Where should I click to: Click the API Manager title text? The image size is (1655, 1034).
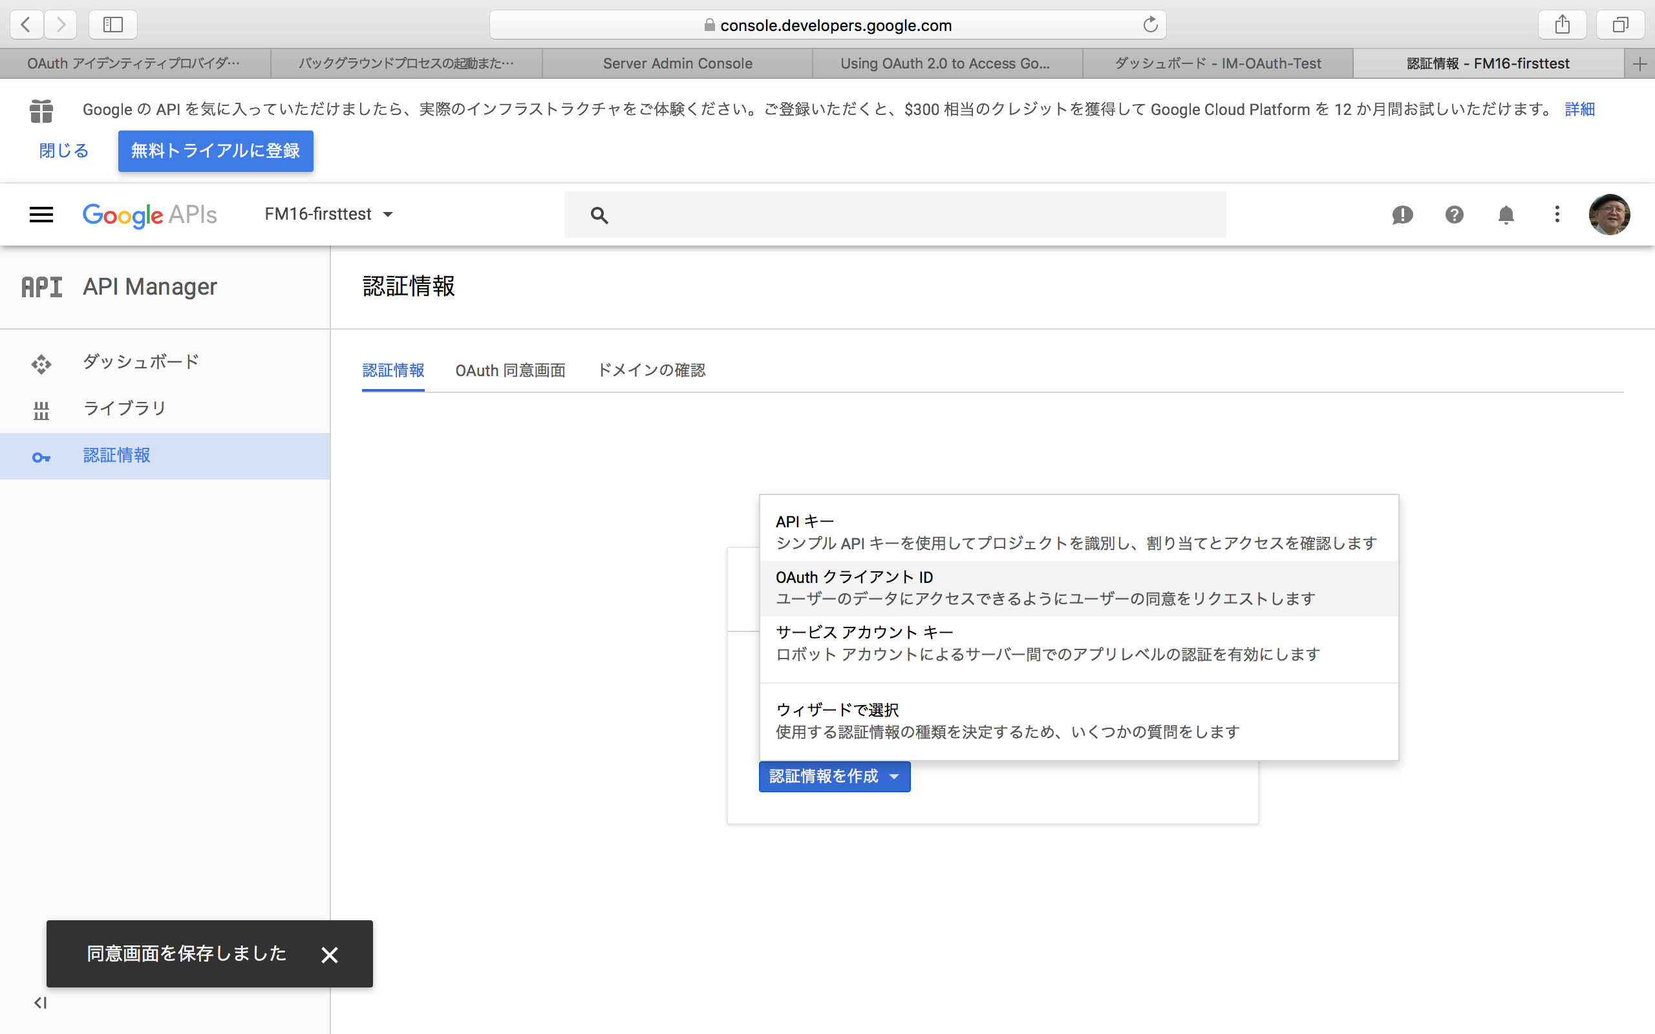pyautogui.click(x=150, y=287)
